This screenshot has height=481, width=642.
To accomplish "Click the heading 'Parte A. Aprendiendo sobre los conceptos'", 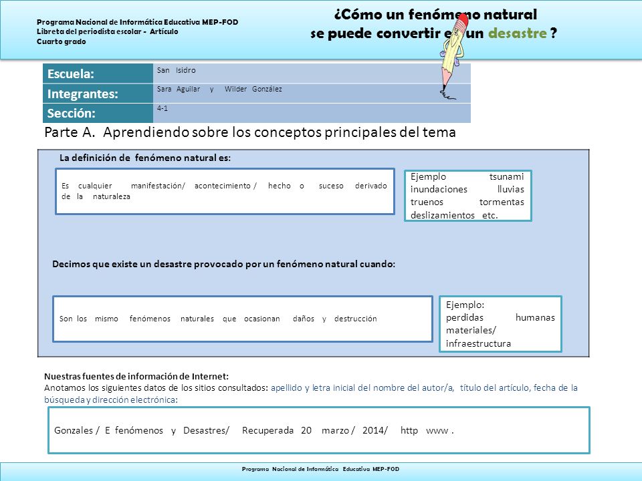I will pos(249,132).
